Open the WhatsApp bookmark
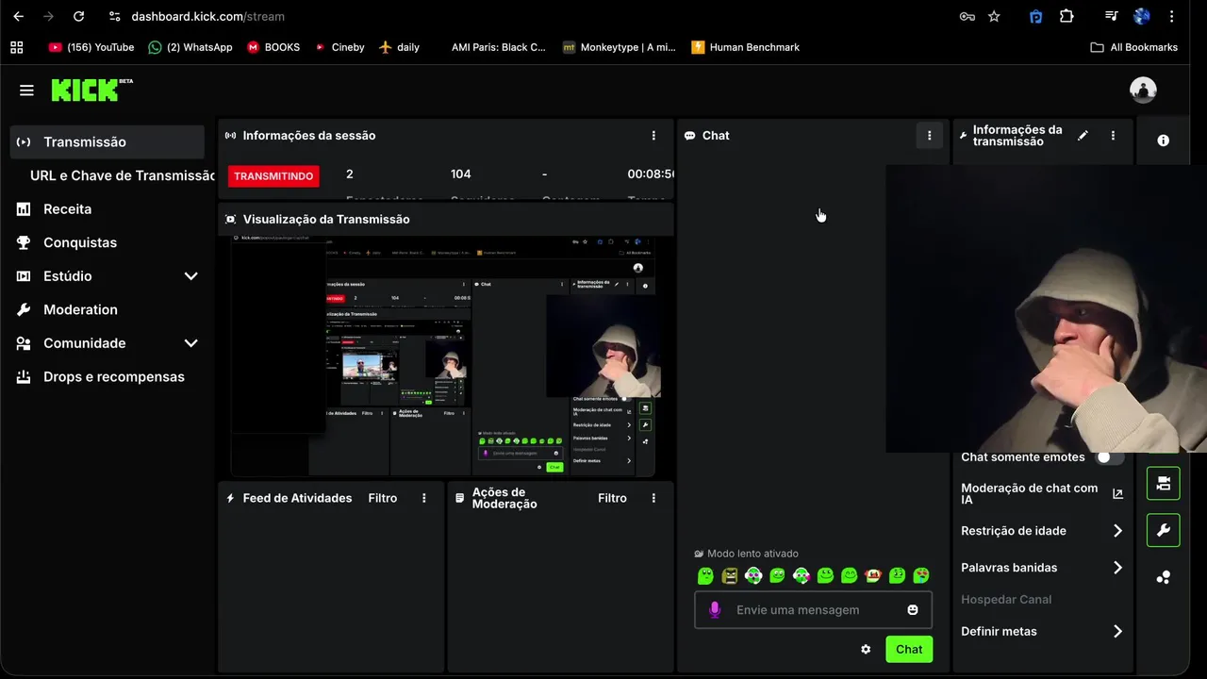The image size is (1207, 679). 190,47
